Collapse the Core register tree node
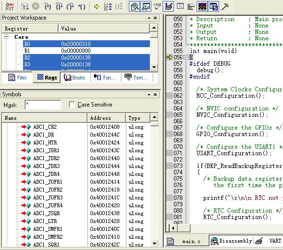283x250 pixels. pyautogui.click(x=6, y=37)
